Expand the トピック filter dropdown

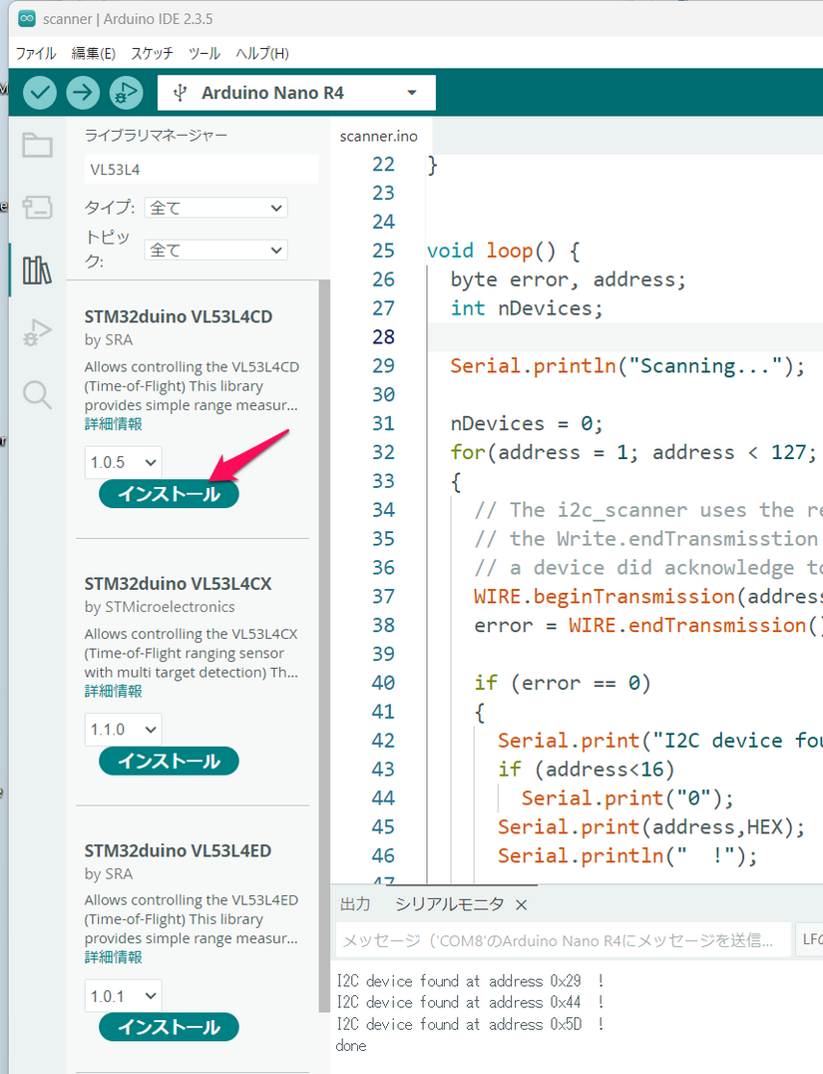click(x=215, y=250)
